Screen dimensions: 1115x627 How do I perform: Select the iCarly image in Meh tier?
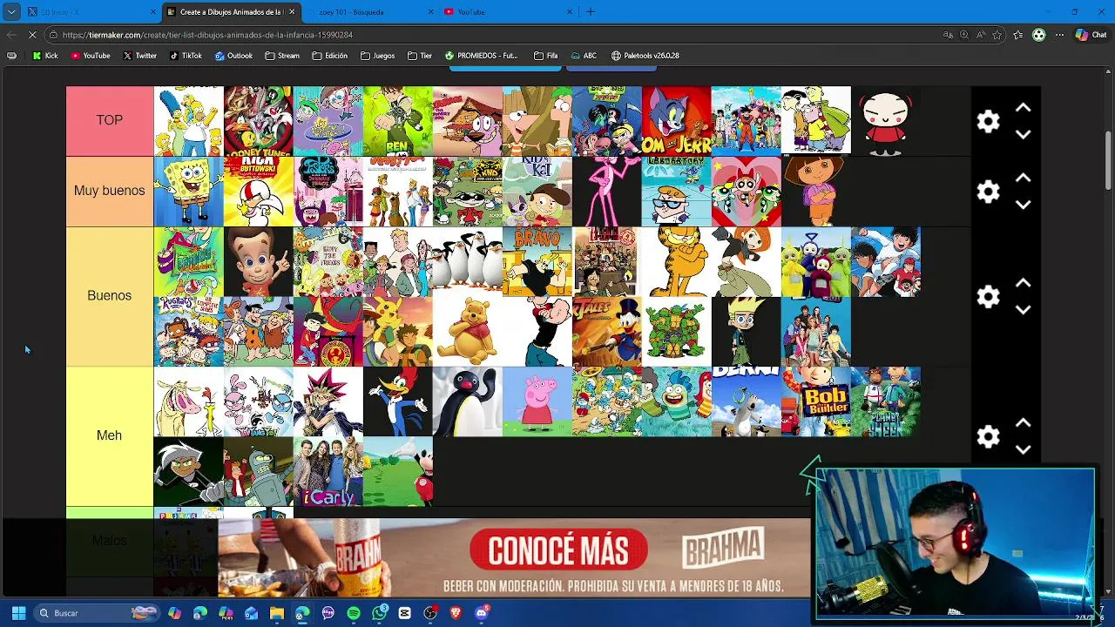[x=328, y=471]
